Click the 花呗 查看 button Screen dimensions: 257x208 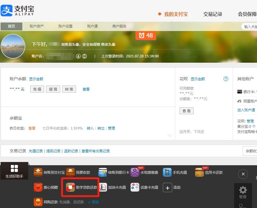click(x=187, y=111)
